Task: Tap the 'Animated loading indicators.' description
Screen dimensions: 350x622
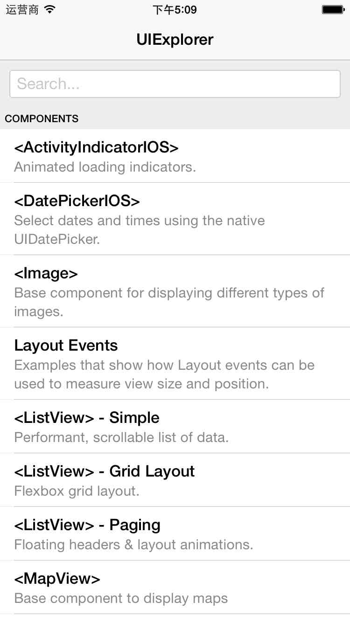Action: pos(105,167)
